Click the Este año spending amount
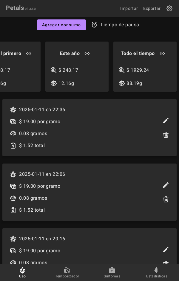Screen dimensions: 179x281 pos(68,70)
